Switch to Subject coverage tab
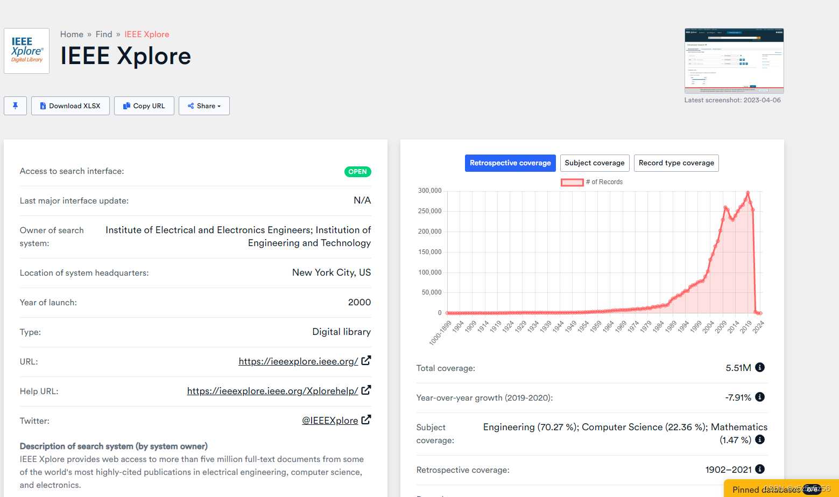The height and width of the screenshot is (497, 839). (x=595, y=163)
